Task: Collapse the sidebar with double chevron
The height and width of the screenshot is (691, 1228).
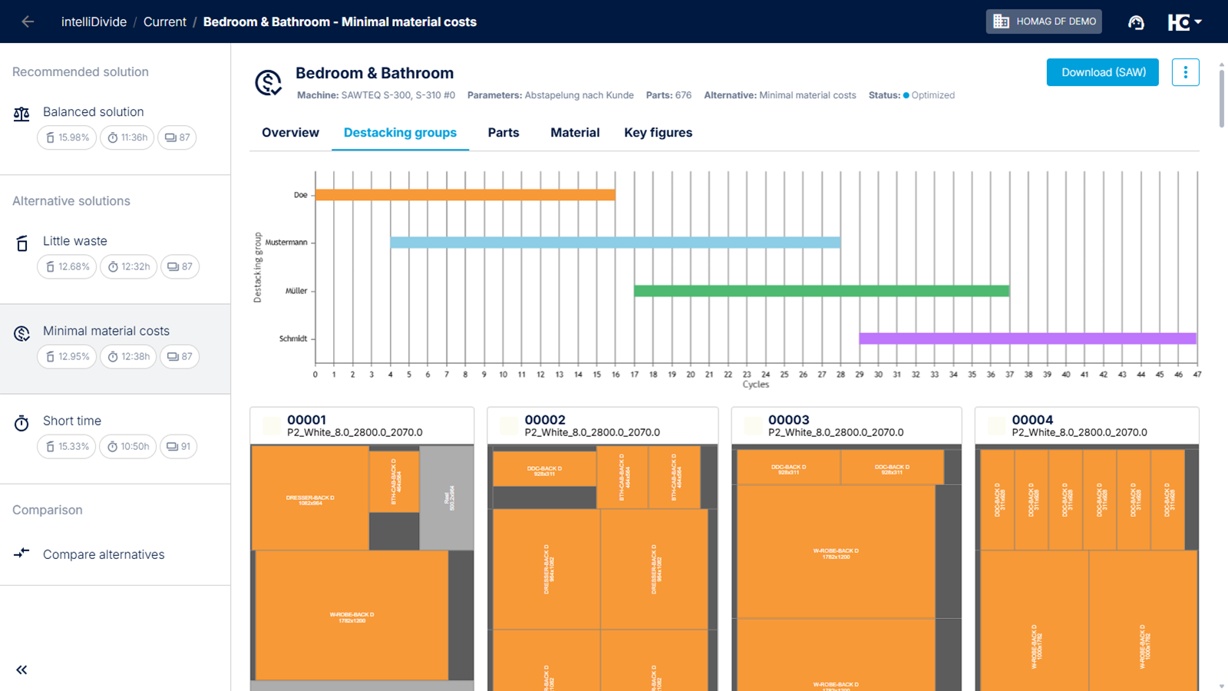Action: [x=21, y=670]
